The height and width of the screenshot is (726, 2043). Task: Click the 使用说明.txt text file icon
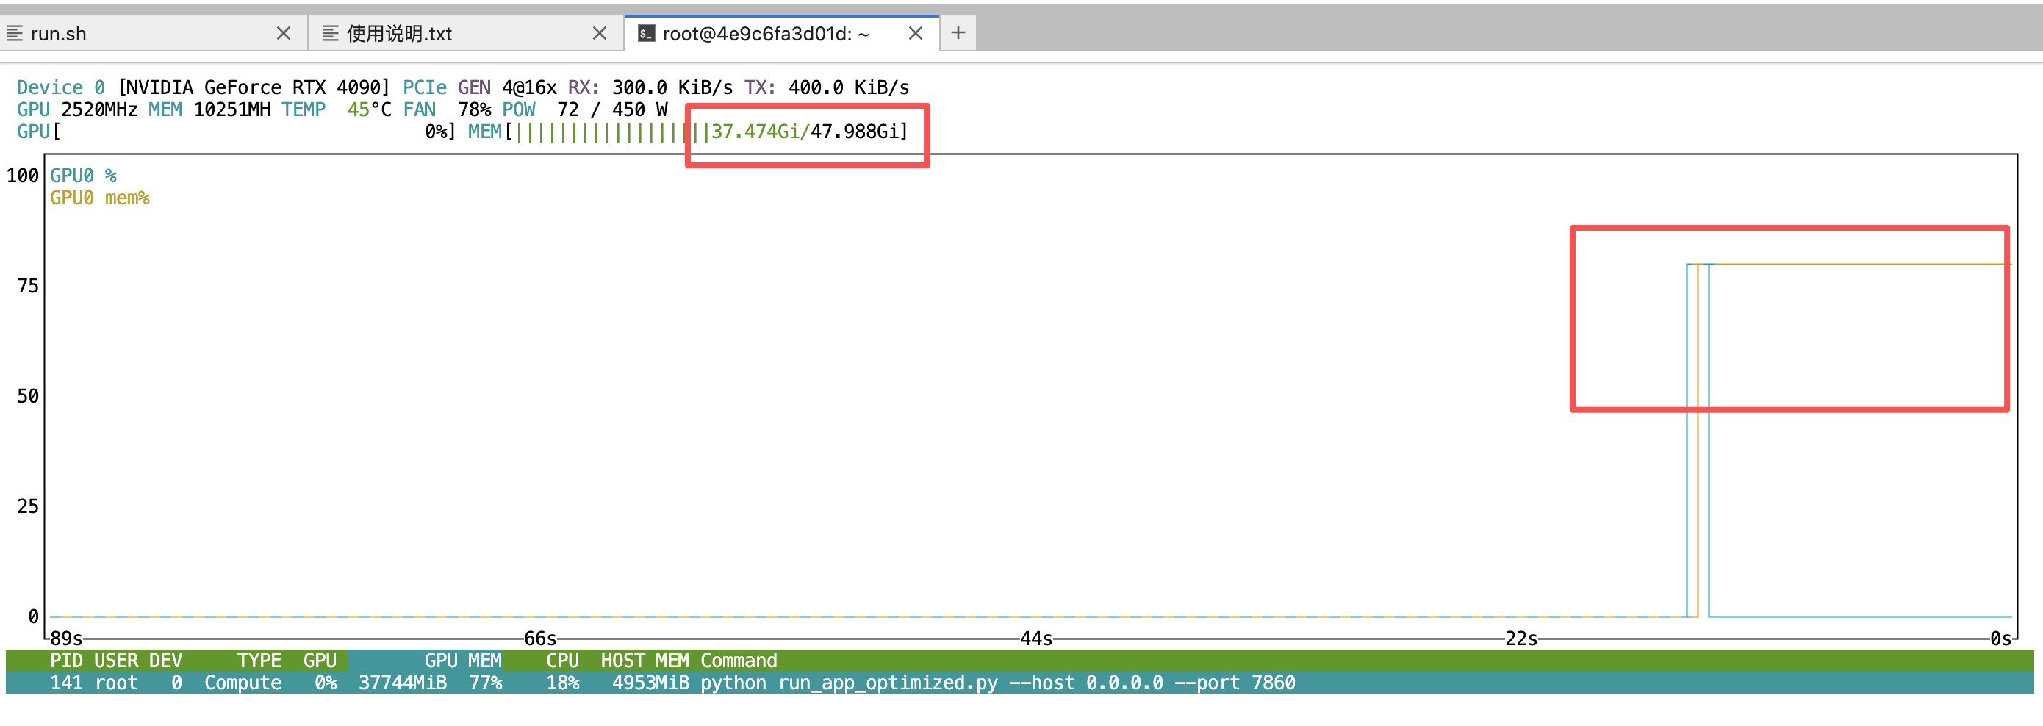(x=330, y=33)
